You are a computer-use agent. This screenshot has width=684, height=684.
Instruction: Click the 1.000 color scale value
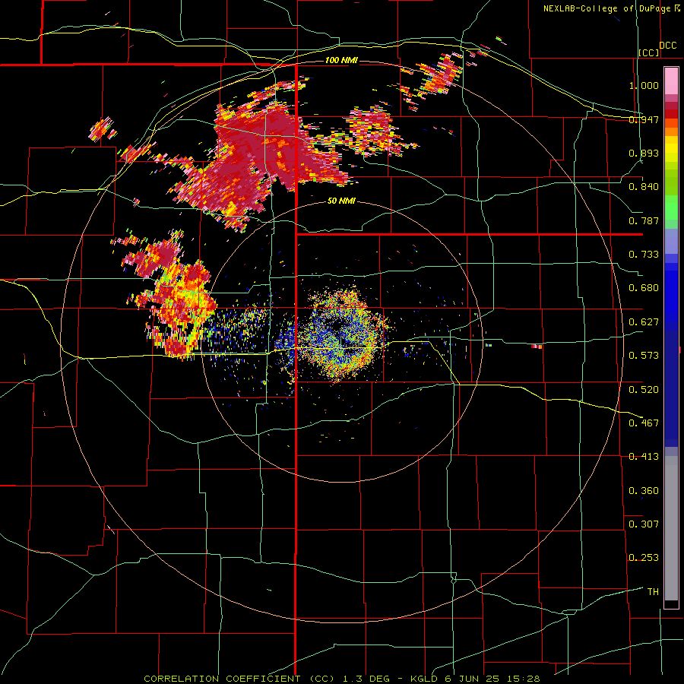tap(644, 85)
